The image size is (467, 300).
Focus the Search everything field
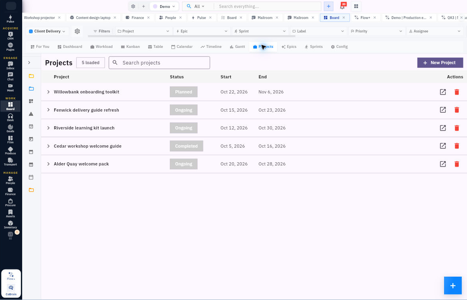pyautogui.click(x=268, y=6)
